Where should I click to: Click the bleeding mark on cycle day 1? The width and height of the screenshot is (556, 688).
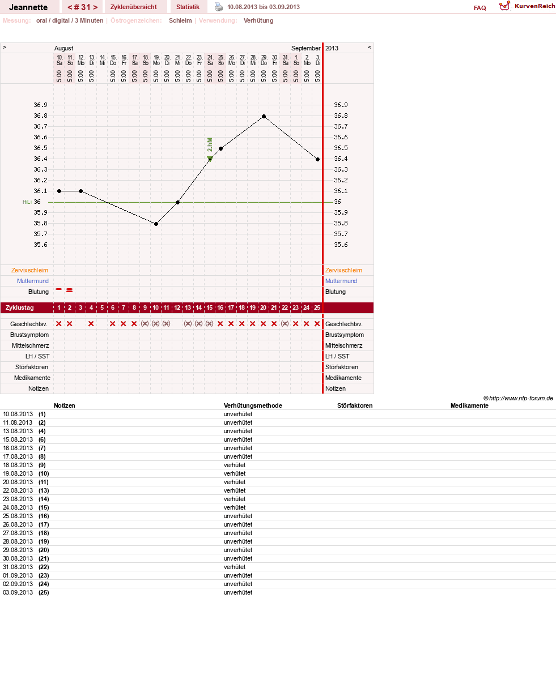click(x=59, y=289)
